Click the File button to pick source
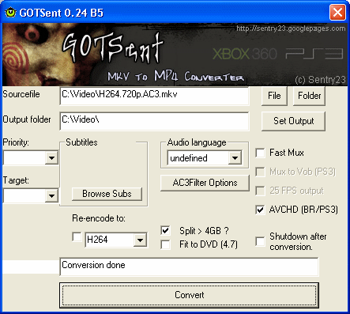The width and height of the screenshot is (350, 314). click(x=274, y=96)
